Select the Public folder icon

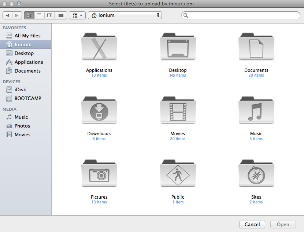178,173
